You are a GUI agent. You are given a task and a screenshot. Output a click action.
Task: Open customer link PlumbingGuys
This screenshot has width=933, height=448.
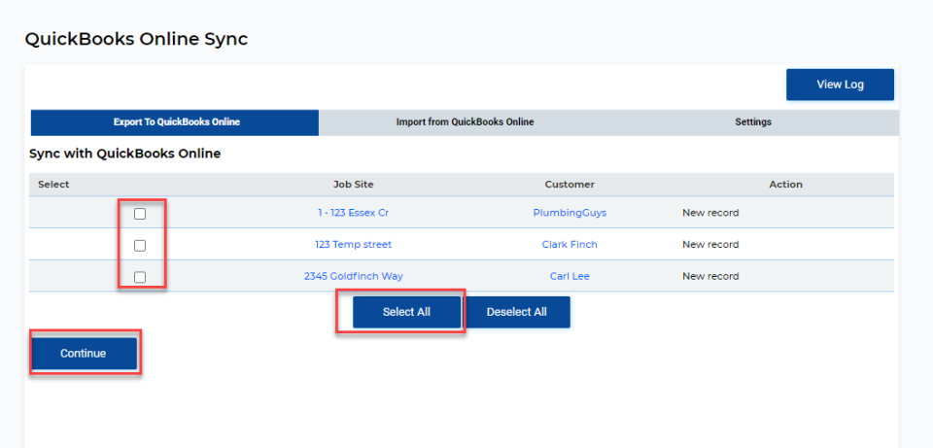570,213
